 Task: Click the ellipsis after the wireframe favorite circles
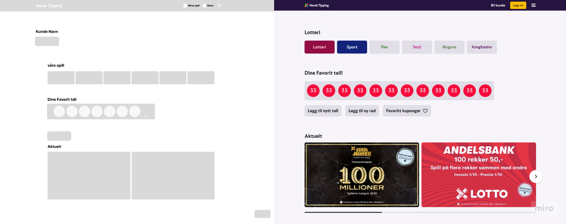pos(145,116)
